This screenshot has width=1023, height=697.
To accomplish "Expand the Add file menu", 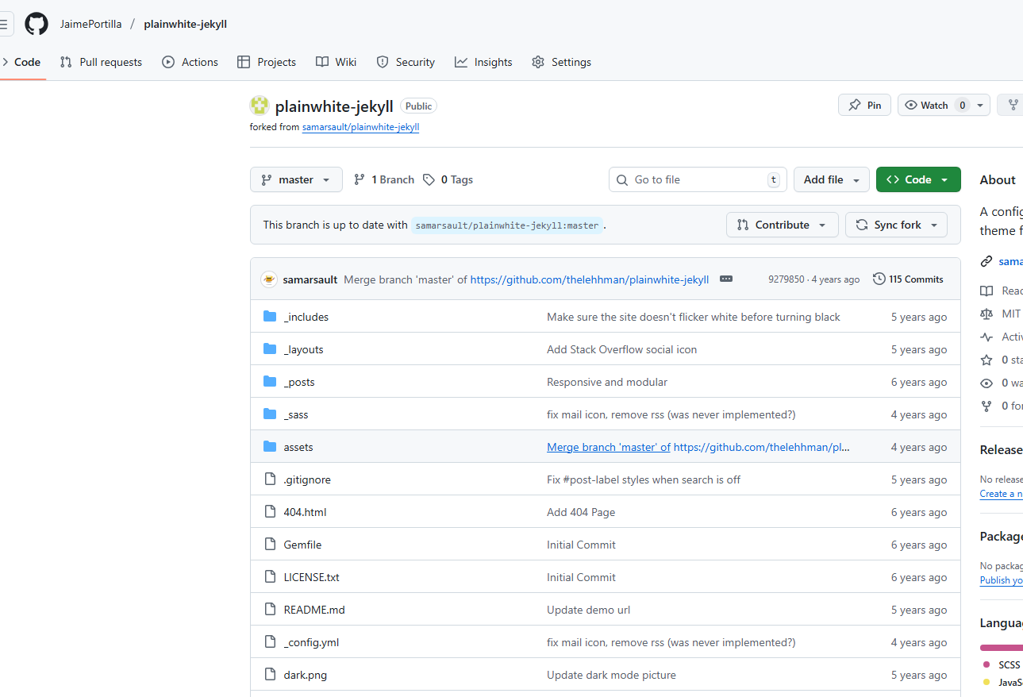I will click(x=831, y=179).
